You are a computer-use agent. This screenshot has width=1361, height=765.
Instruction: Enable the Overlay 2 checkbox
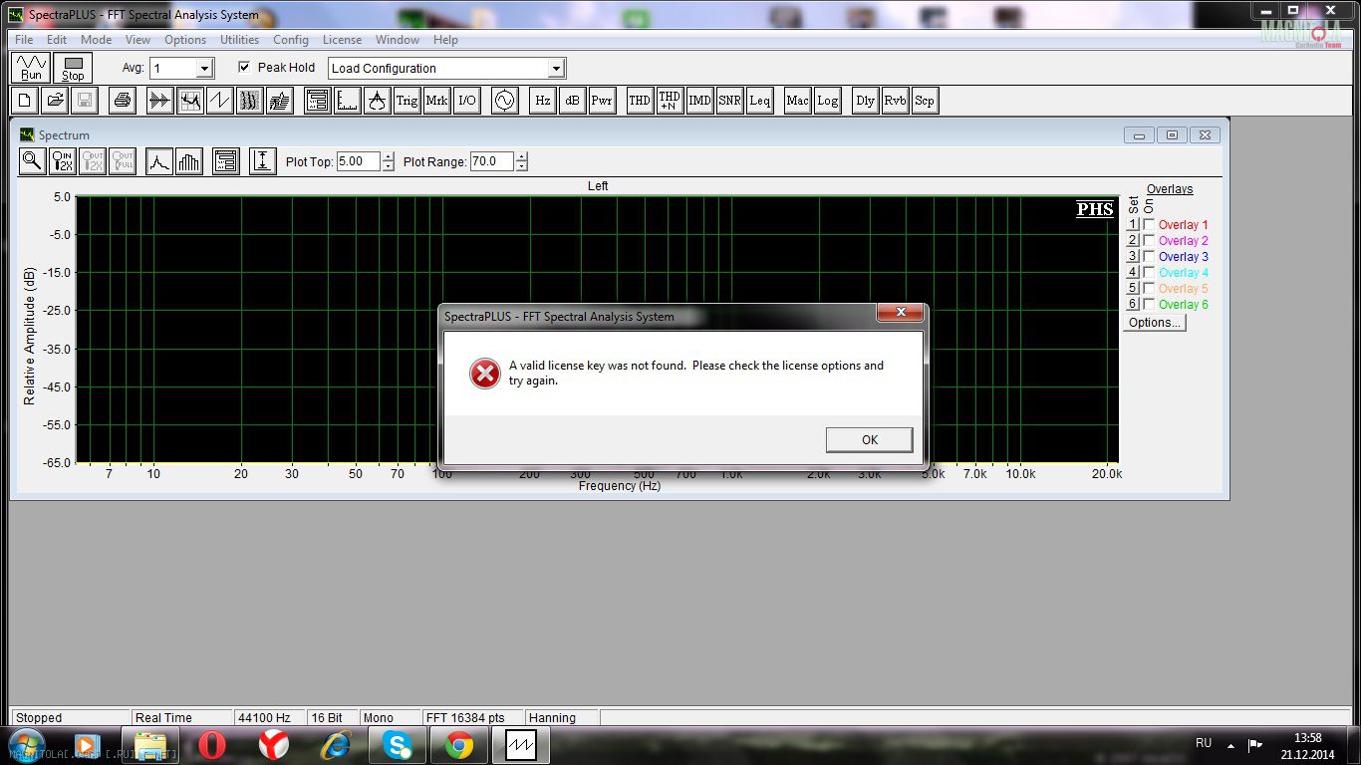pyautogui.click(x=1149, y=241)
